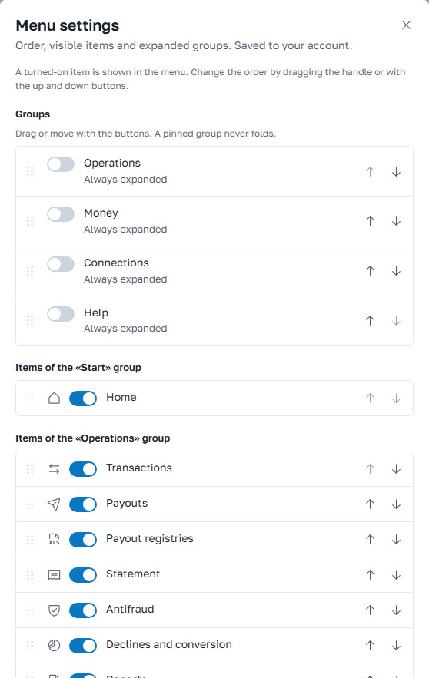Click the Transactions up arrow
Screen dimensions: 429x678
pos(370,468)
